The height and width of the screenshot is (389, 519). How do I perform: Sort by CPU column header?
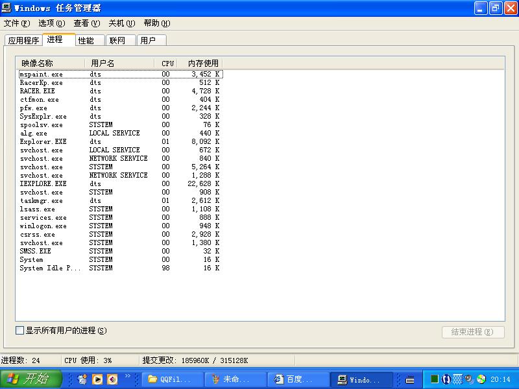[x=167, y=63]
